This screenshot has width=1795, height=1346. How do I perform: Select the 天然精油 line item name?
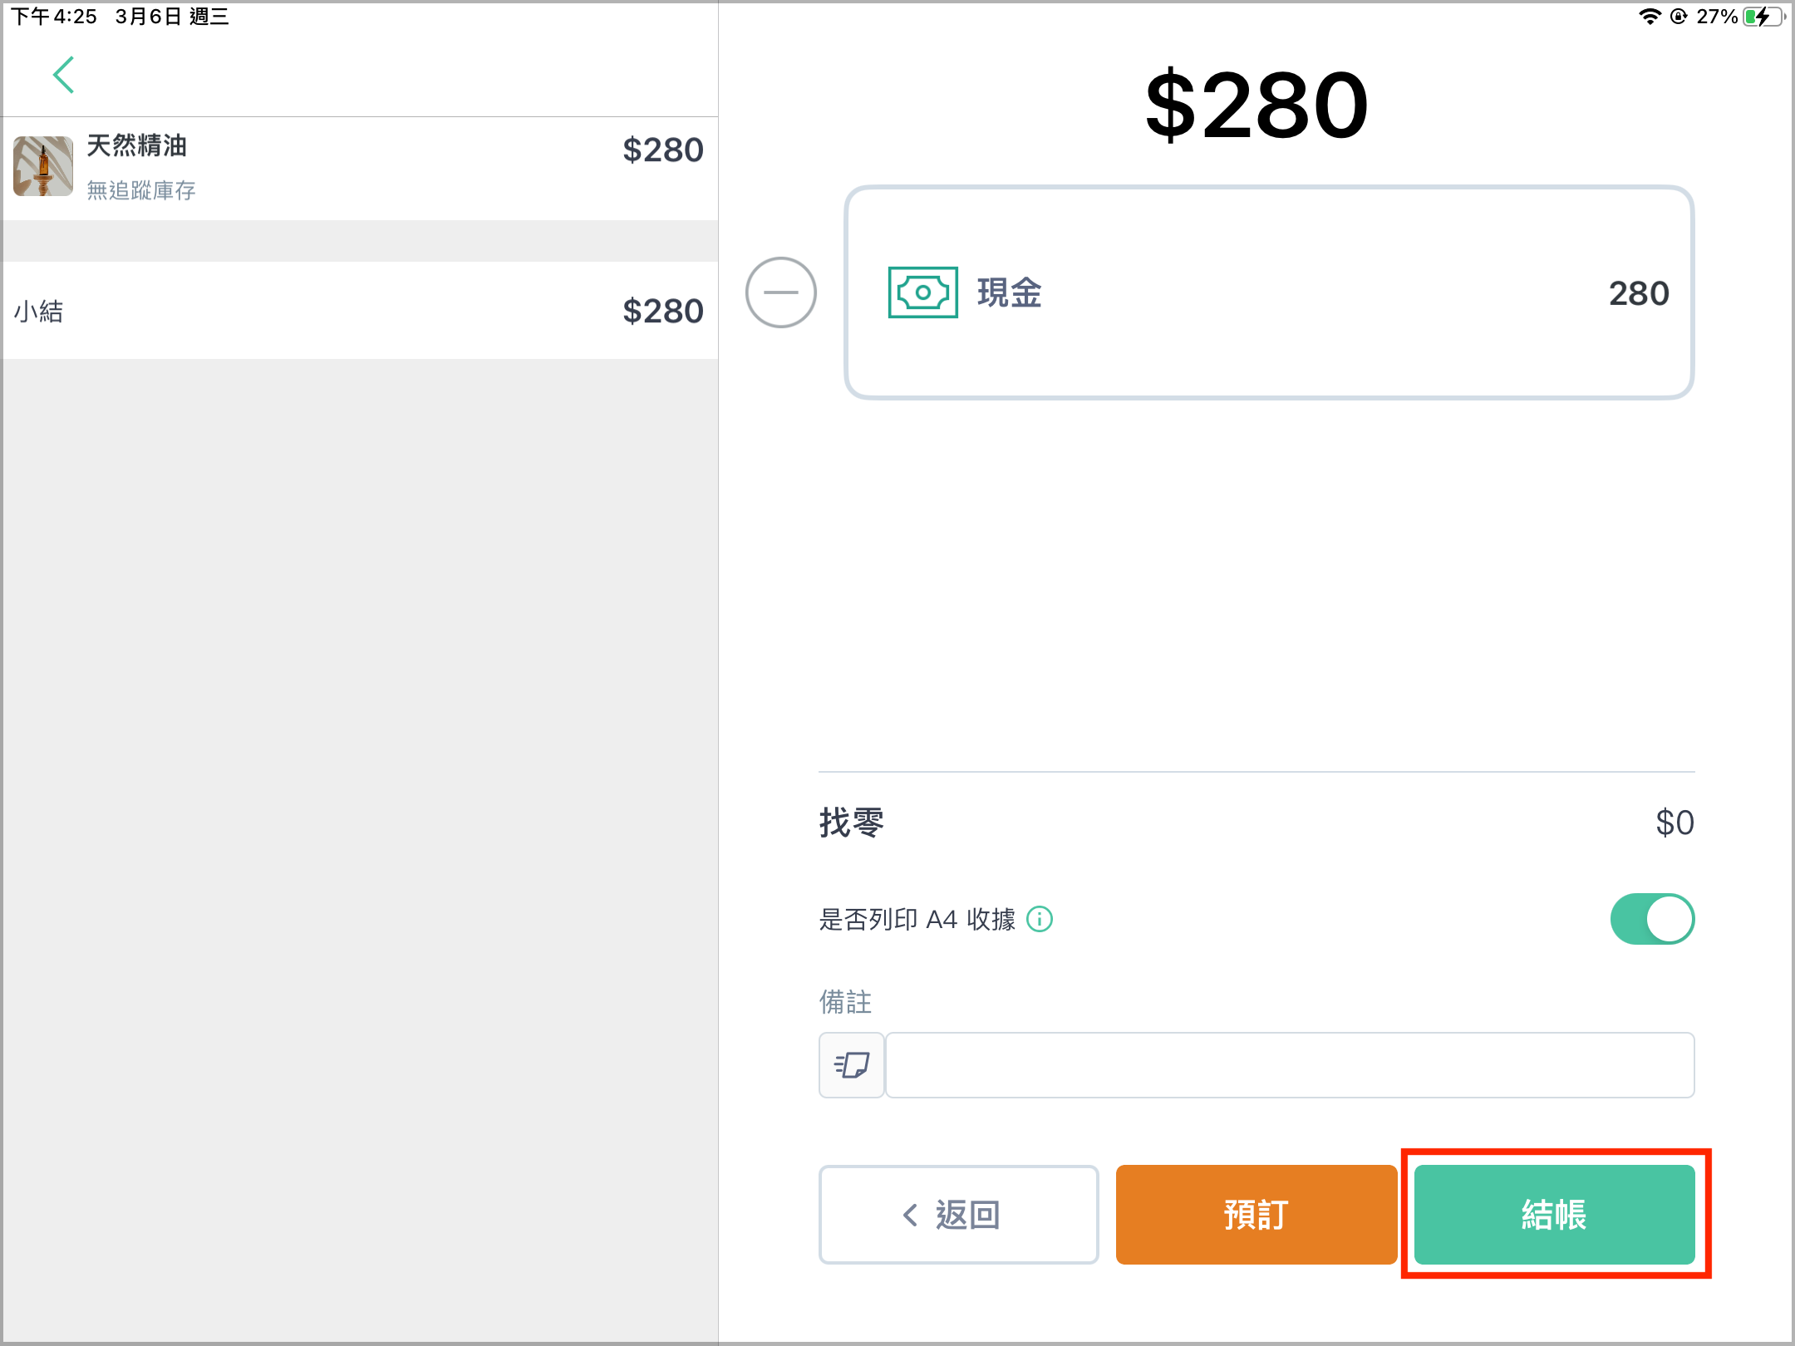pos(137,145)
